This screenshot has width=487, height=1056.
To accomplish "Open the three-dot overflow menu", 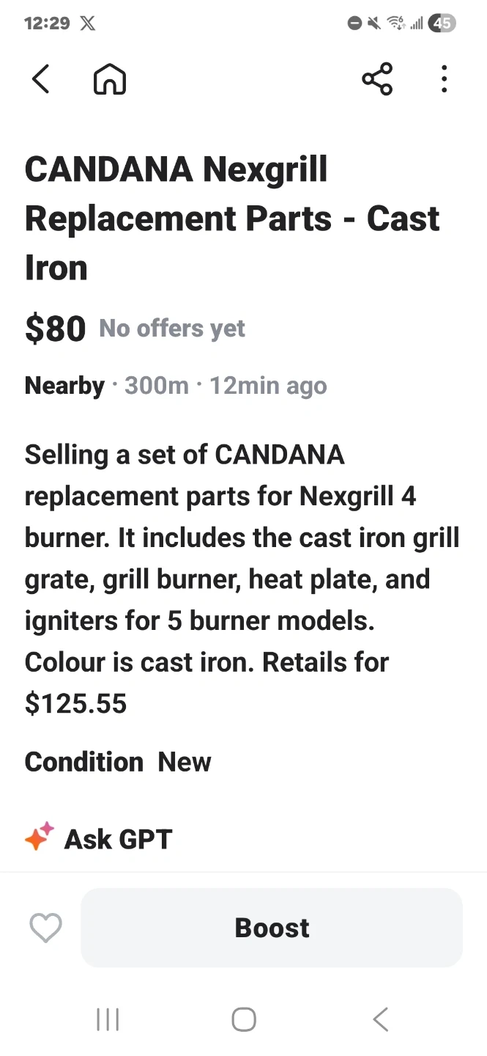I will tap(444, 79).
